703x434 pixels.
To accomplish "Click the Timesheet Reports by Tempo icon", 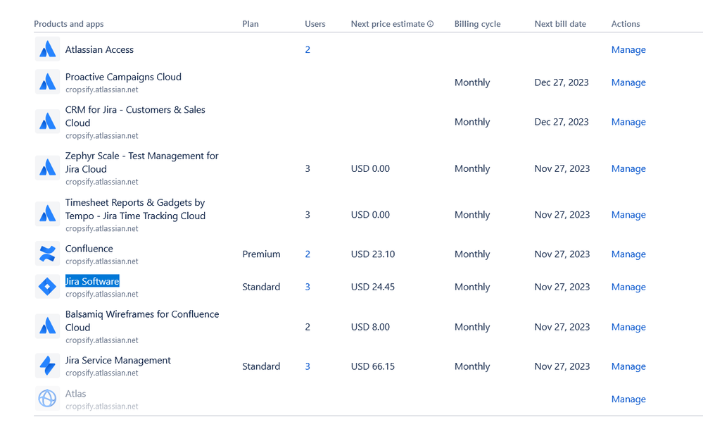I will pyautogui.click(x=47, y=214).
